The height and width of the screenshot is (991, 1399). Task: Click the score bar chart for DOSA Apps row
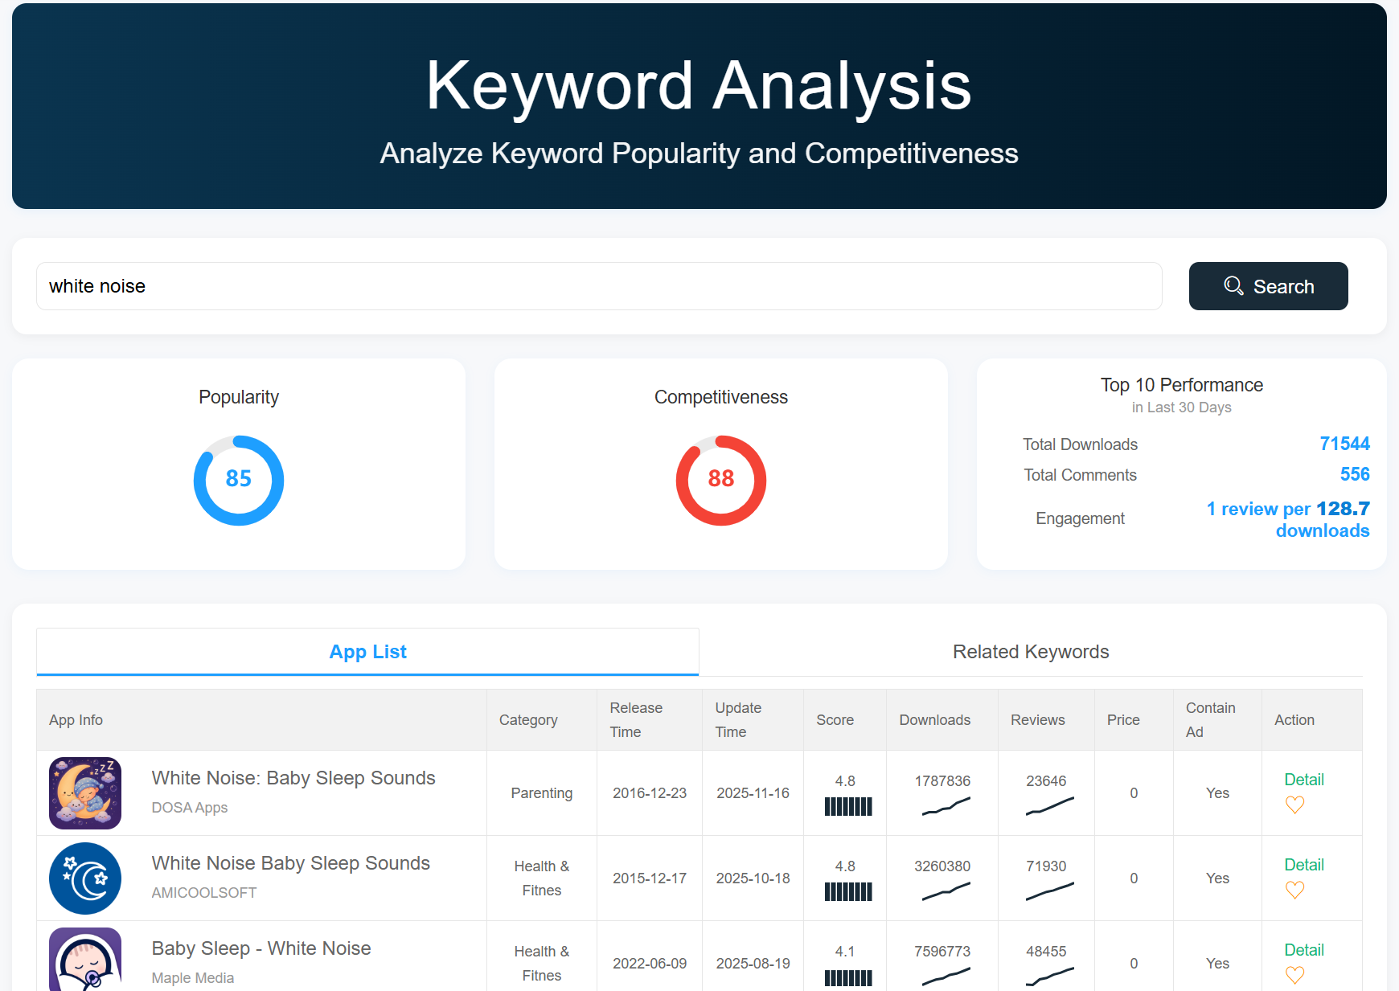[848, 806]
